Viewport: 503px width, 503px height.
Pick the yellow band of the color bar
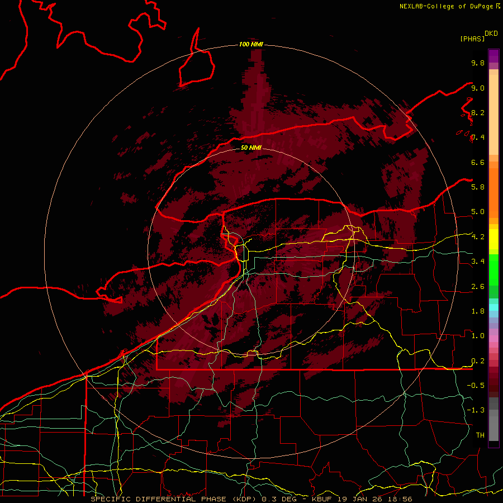tap(493, 239)
